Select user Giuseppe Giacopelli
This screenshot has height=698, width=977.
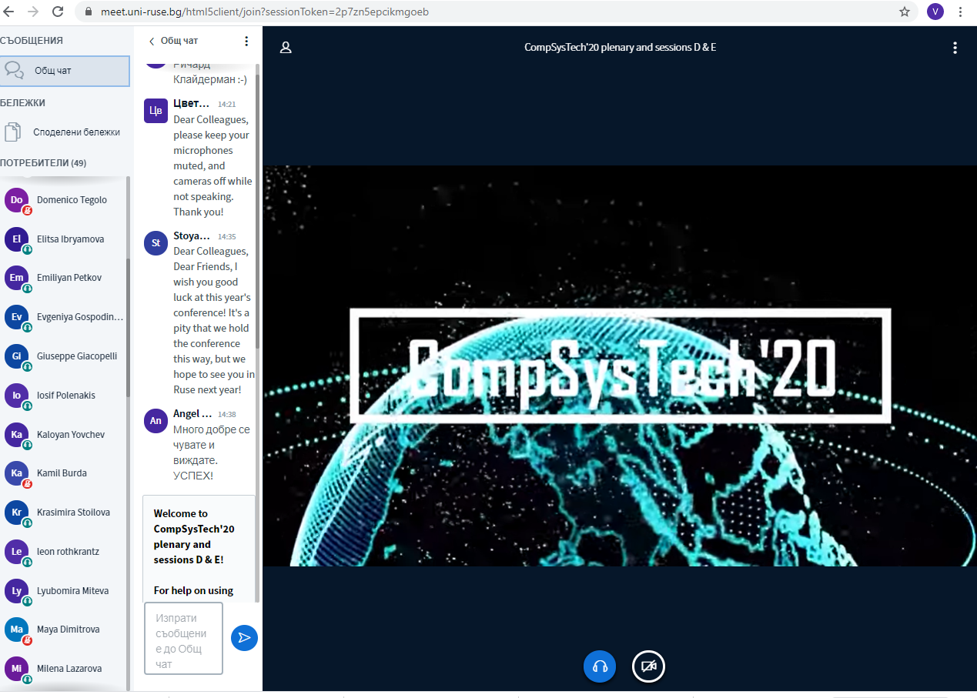pos(76,356)
